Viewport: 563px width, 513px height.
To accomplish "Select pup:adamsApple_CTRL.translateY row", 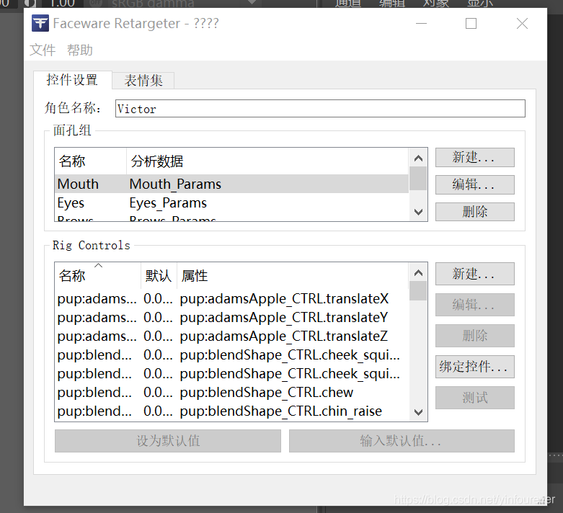I will point(231,317).
